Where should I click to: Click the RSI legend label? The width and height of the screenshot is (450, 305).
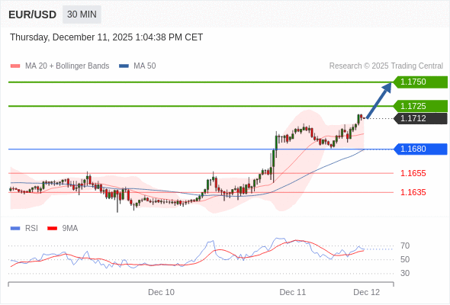(x=31, y=229)
